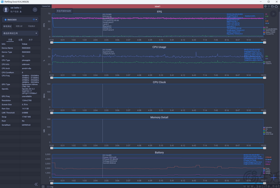Click the '14.9 GB' Ram Size value
This screenshot has width=280, height=188.
point(25,109)
